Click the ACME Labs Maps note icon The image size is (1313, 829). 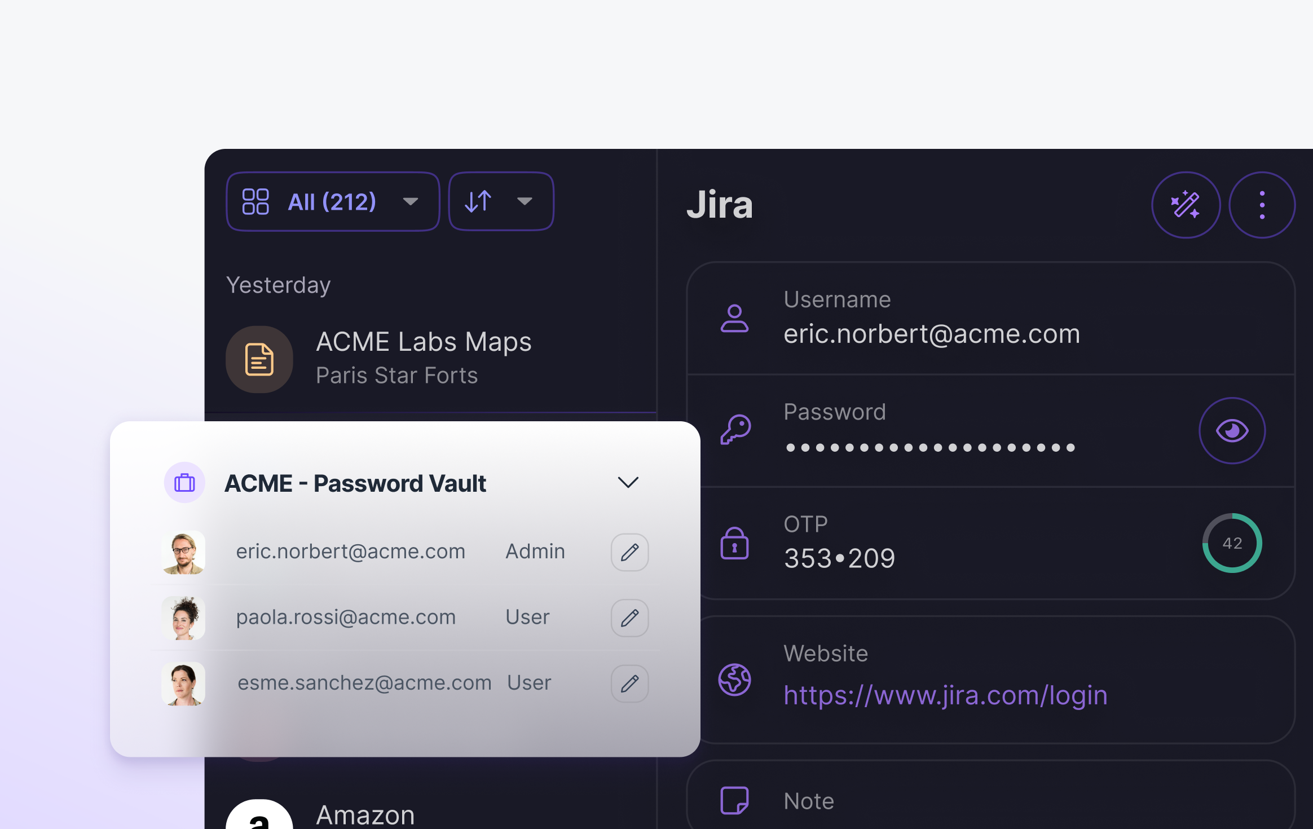point(259,359)
